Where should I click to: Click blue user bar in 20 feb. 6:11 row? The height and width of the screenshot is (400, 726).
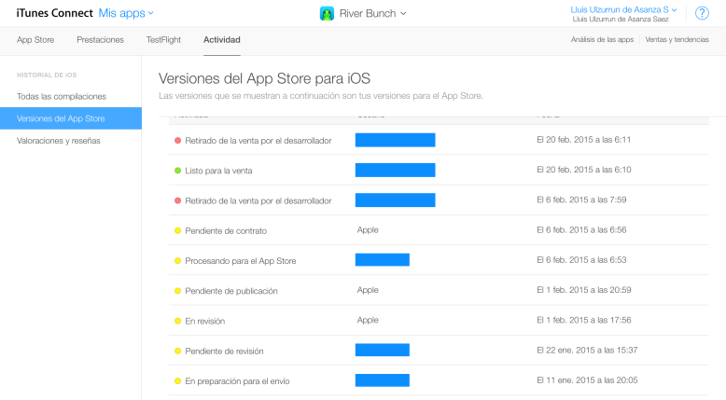(395, 140)
